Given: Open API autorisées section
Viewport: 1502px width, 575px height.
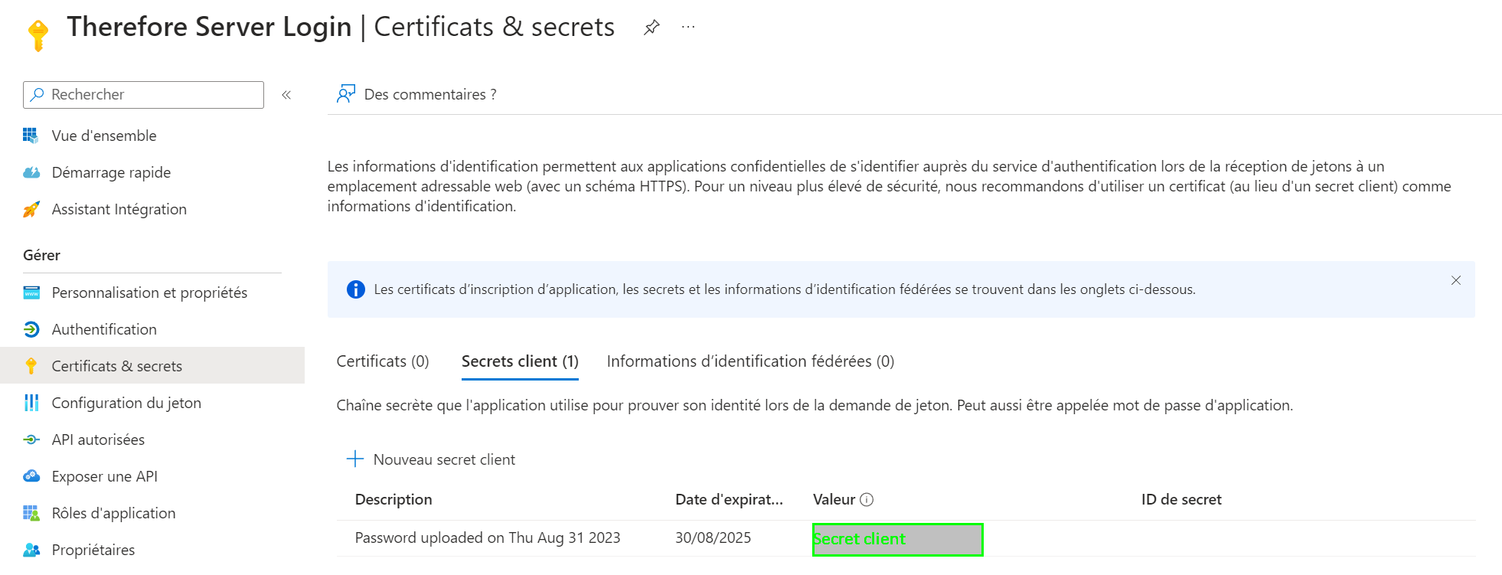Looking at the screenshot, I should (97, 439).
